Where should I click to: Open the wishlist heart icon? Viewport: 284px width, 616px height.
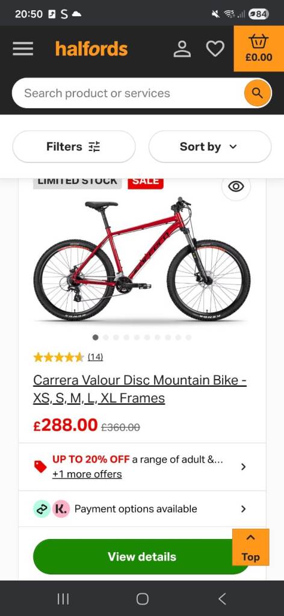pyautogui.click(x=215, y=49)
